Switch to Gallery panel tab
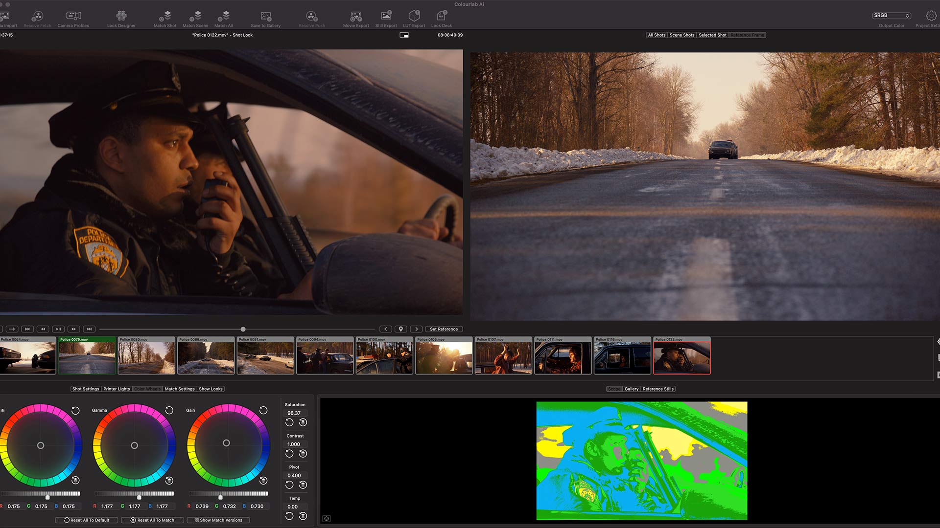Screen dimensions: 940x528 [632, 389]
